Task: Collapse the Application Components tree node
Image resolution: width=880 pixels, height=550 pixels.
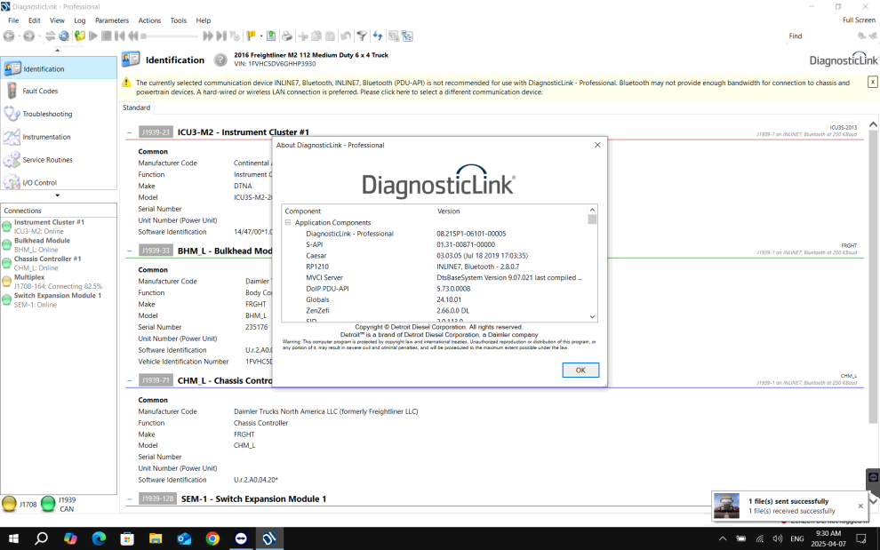Action: pos(288,223)
